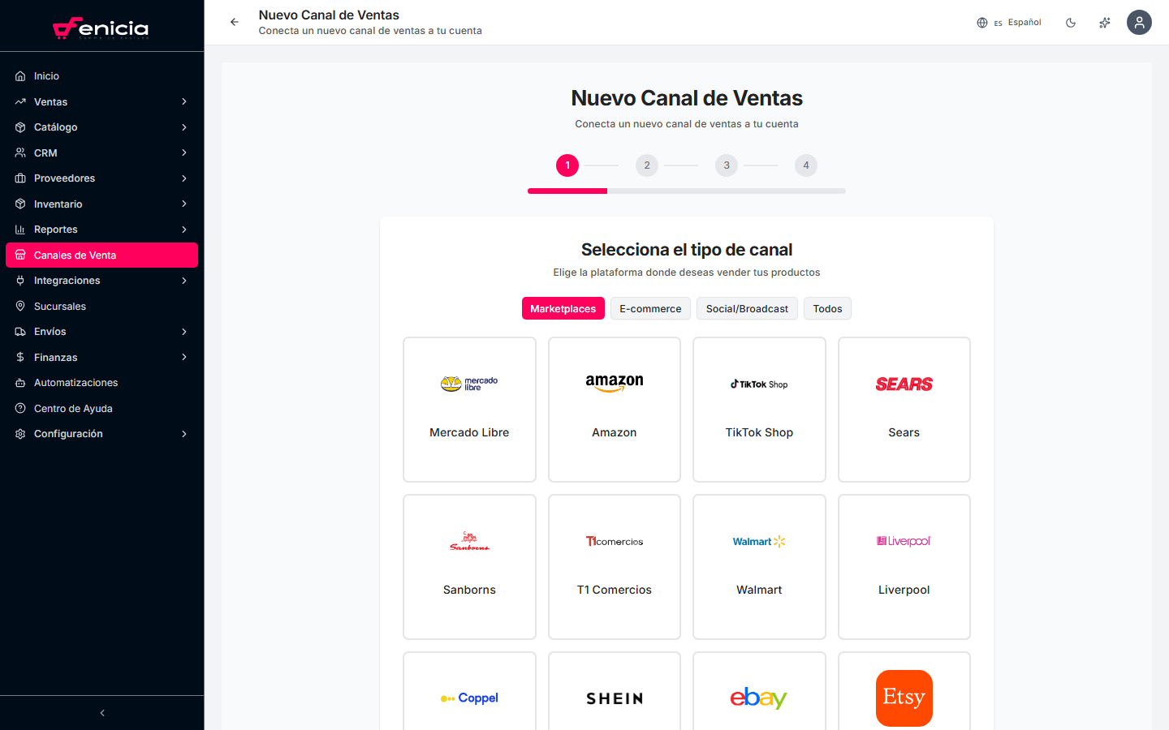Toggle dark mode with the moon icon
Image resolution: width=1169 pixels, height=730 pixels.
1071,23
